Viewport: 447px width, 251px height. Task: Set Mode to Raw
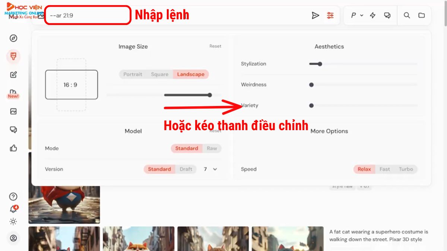[212, 148]
